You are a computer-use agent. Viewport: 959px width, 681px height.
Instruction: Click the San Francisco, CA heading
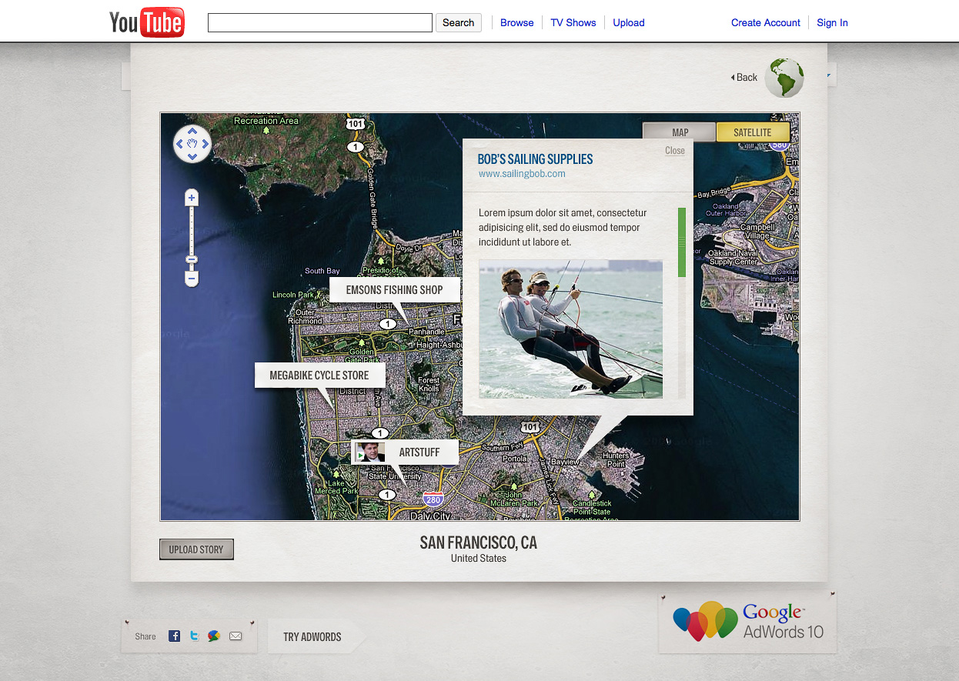(479, 542)
